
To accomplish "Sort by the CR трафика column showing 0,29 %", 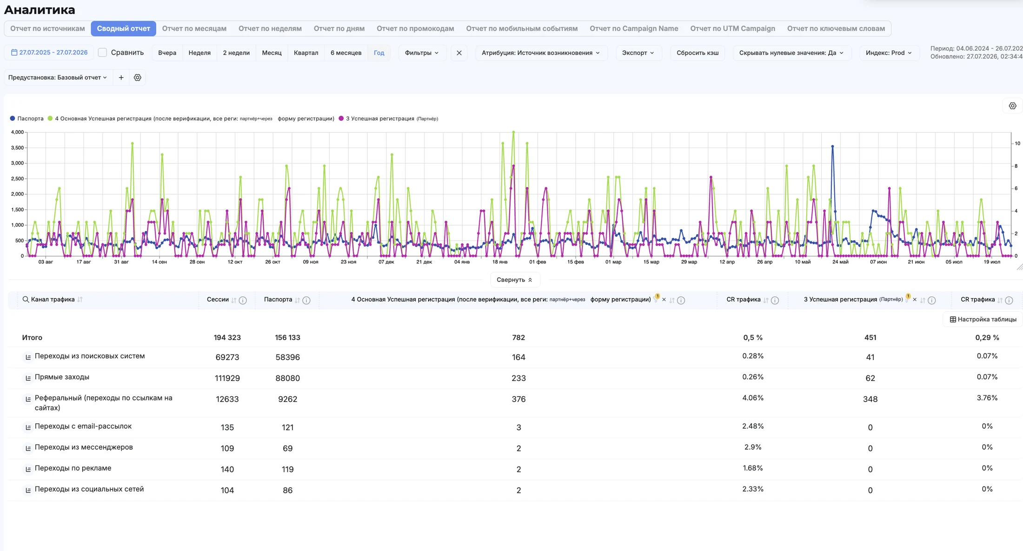I will point(1000,300).
